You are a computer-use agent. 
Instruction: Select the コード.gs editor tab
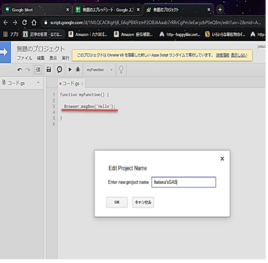coord(71,83)
